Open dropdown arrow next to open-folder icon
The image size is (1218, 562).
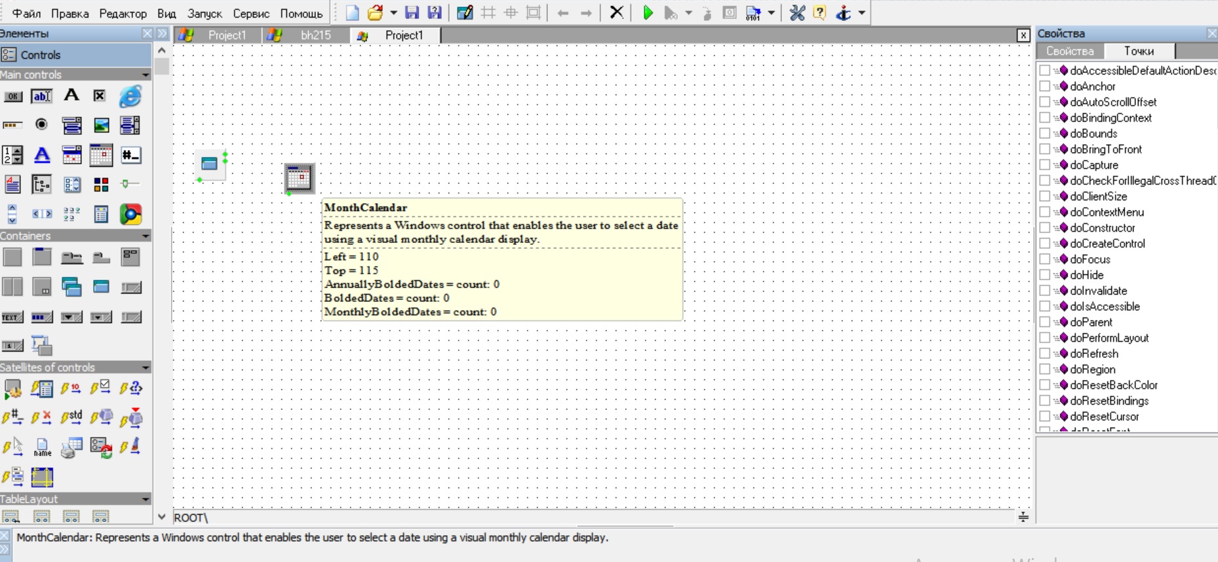[x=393, y=12]
